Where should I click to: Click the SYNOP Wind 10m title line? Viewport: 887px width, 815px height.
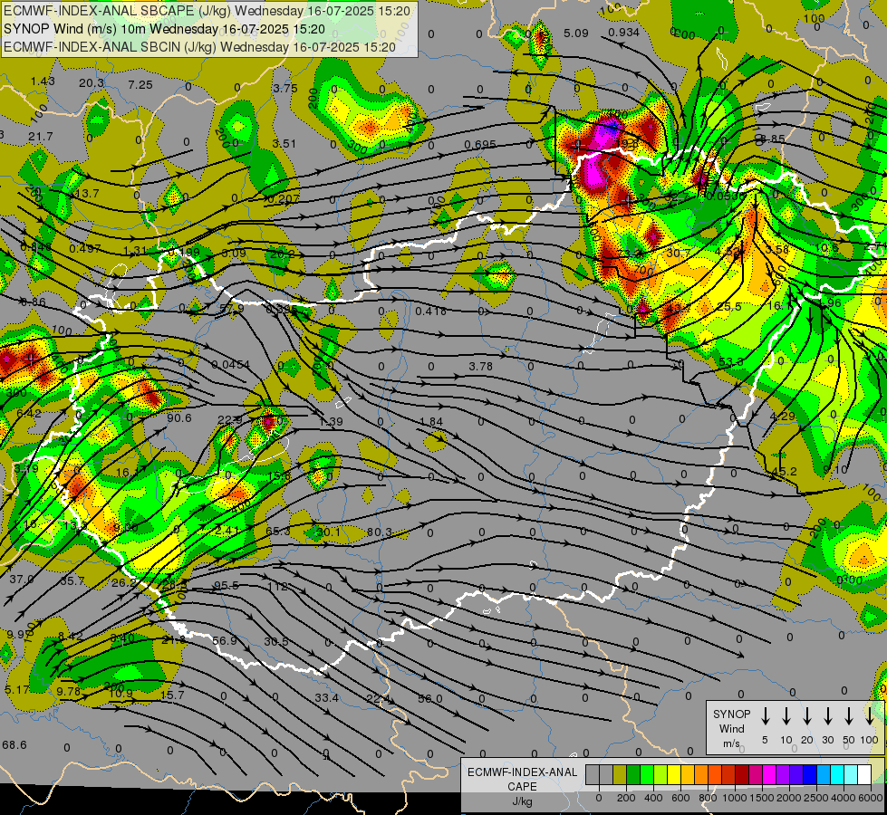(x=164, y=29)
